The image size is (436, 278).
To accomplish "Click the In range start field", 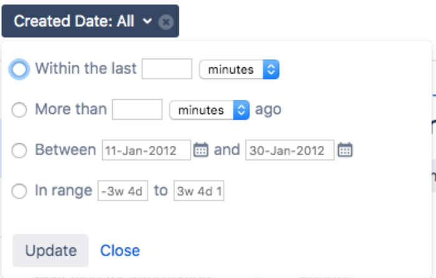I will click(x=123, y=191).
